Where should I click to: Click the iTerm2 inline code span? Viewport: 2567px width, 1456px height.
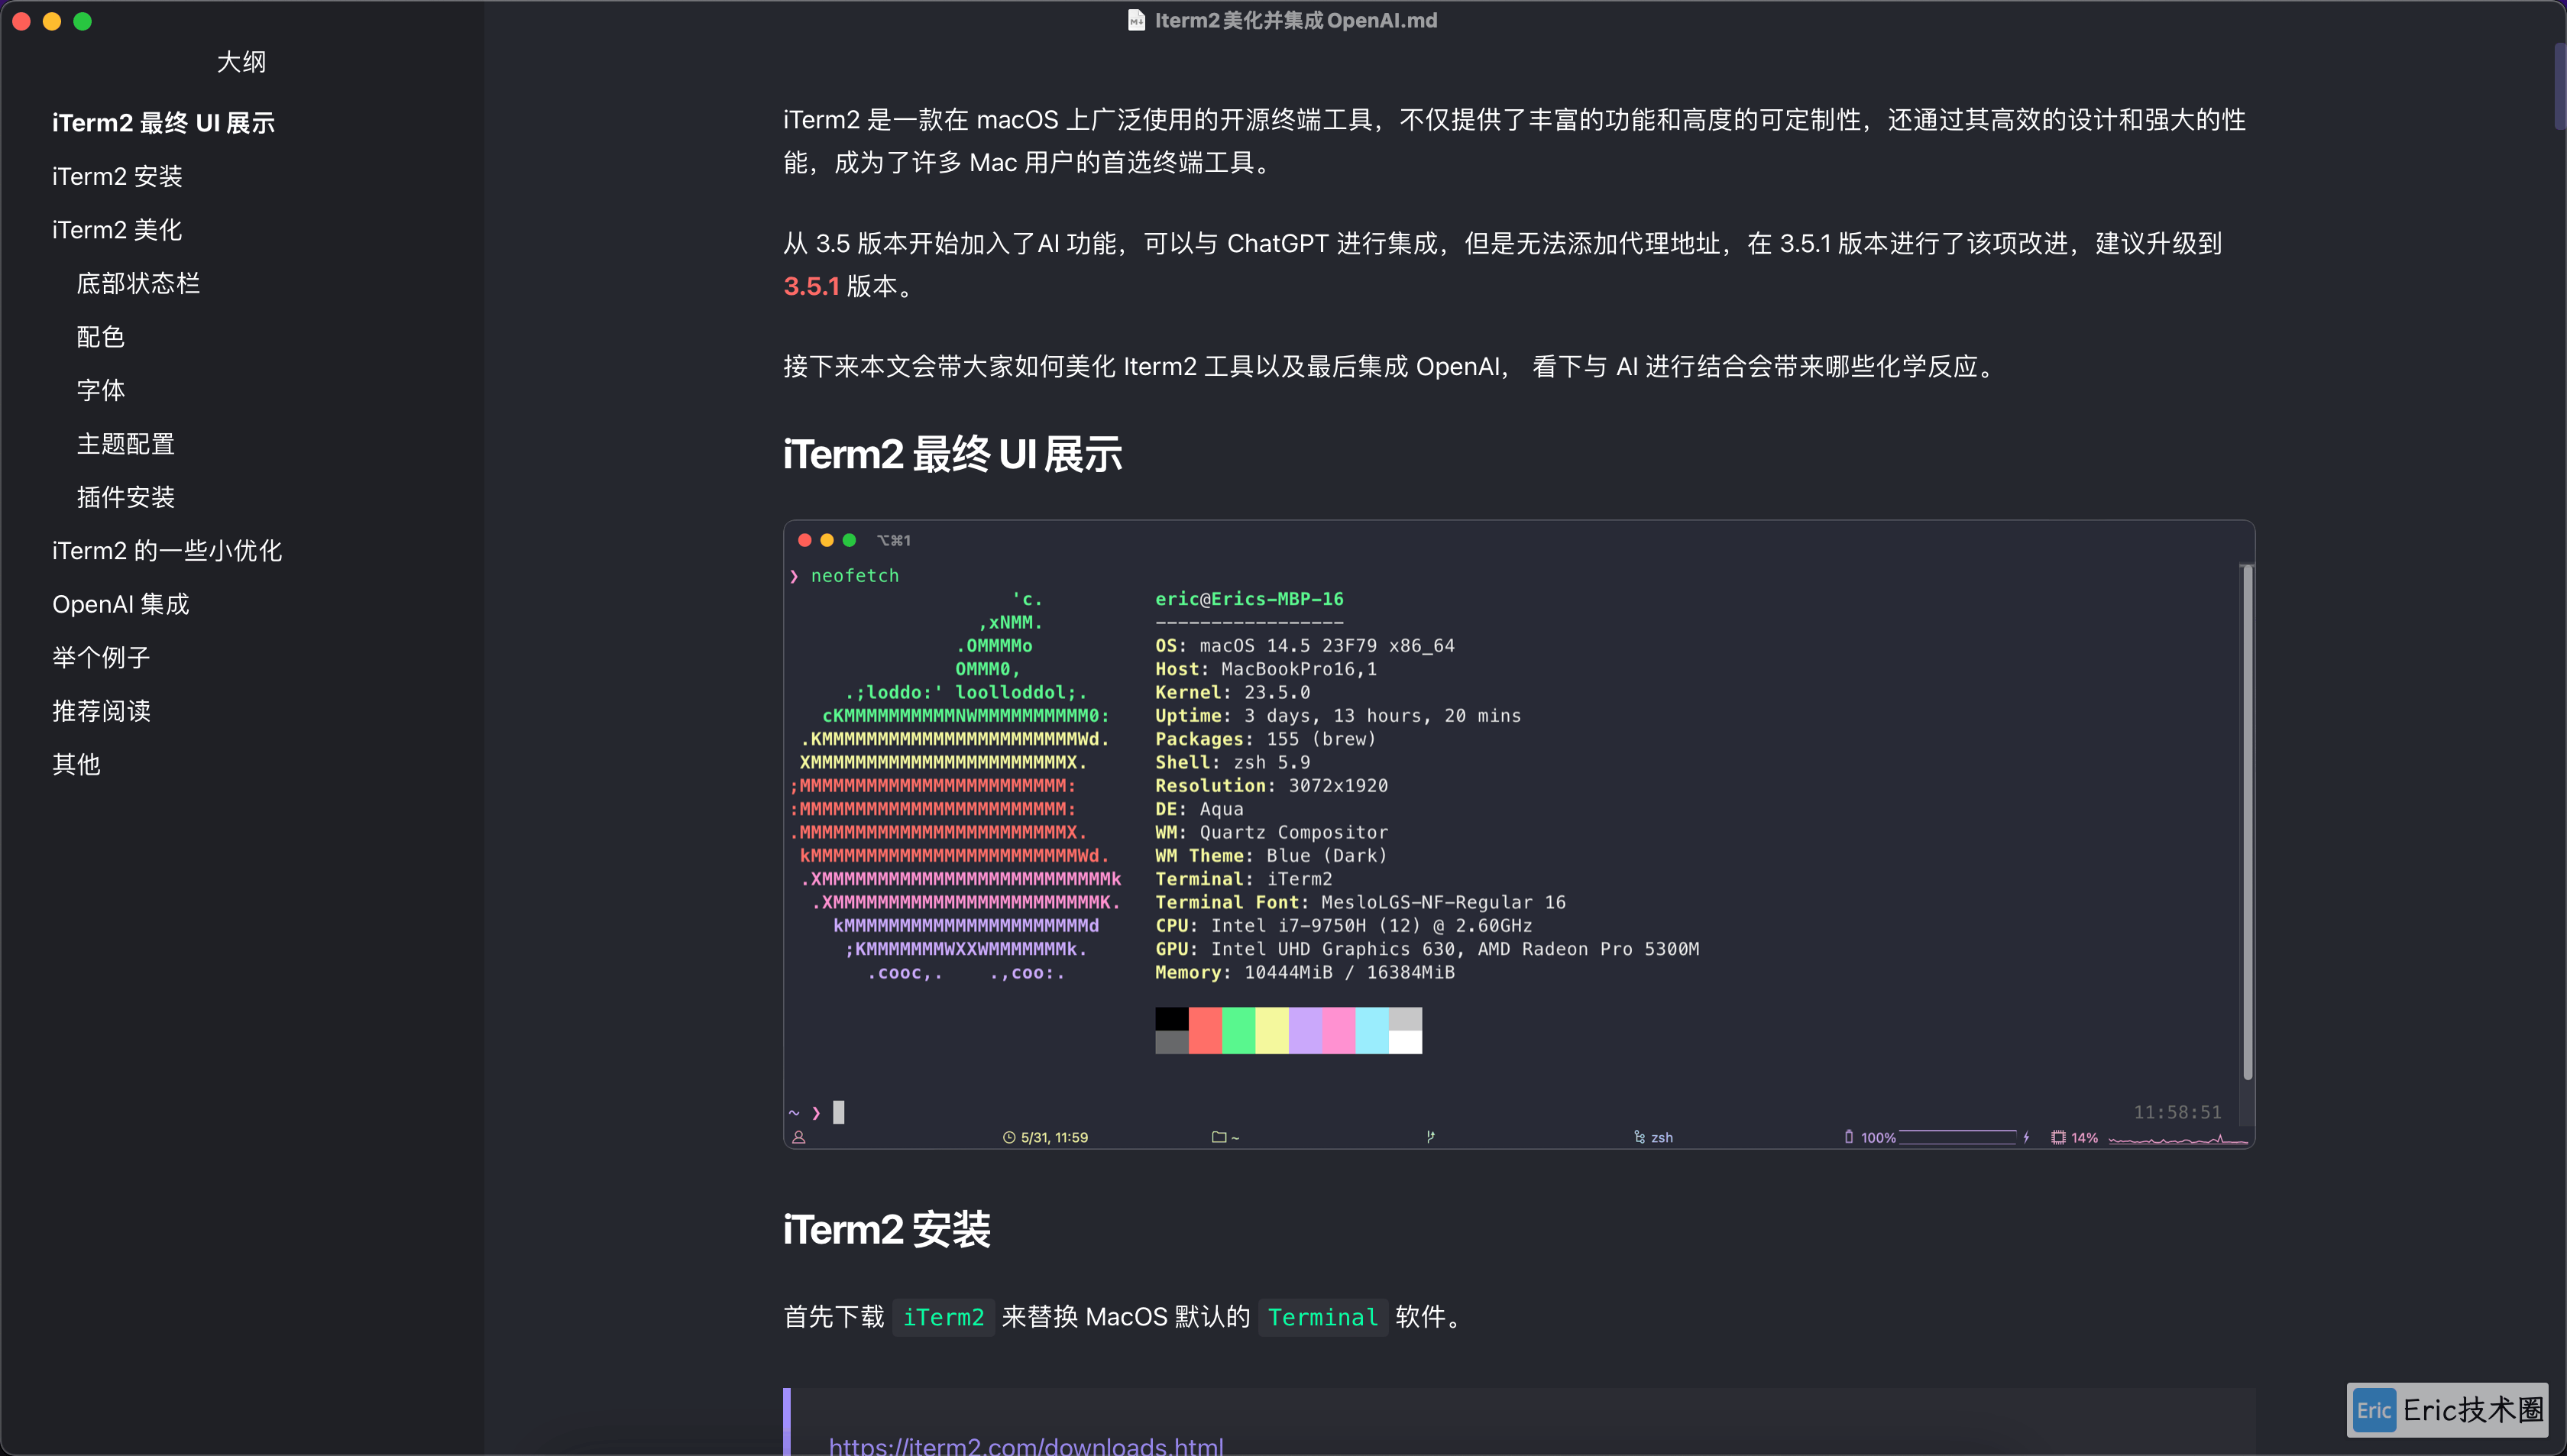point(943,1317)
